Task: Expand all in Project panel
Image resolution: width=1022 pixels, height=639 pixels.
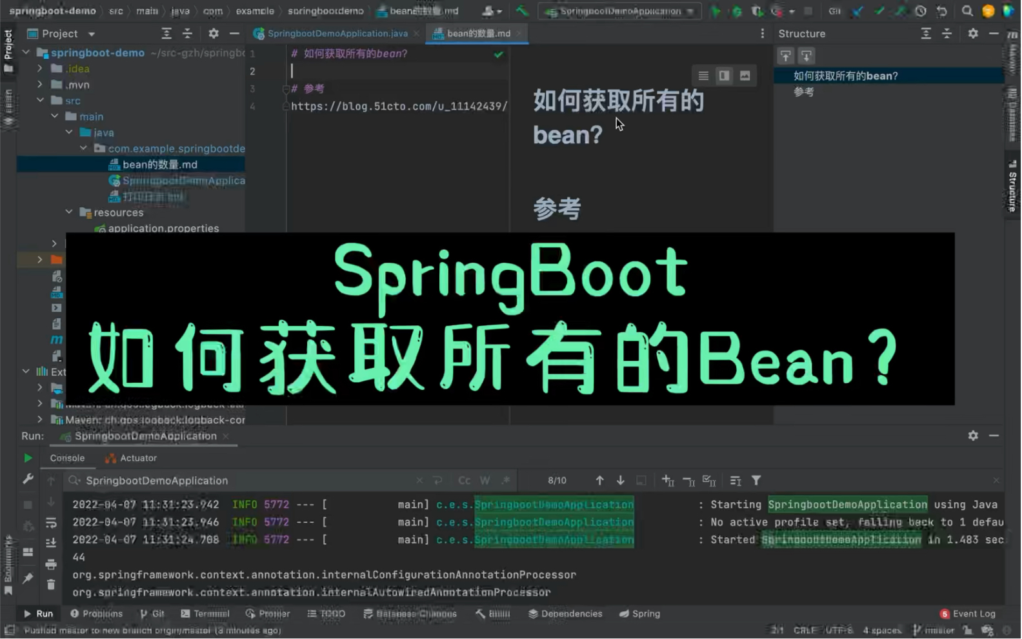Action: [x=166, y=33]
